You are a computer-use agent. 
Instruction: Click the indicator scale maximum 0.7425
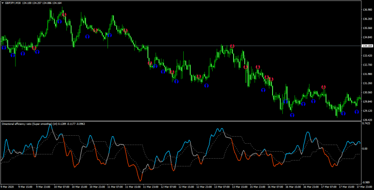pos(366,124)
